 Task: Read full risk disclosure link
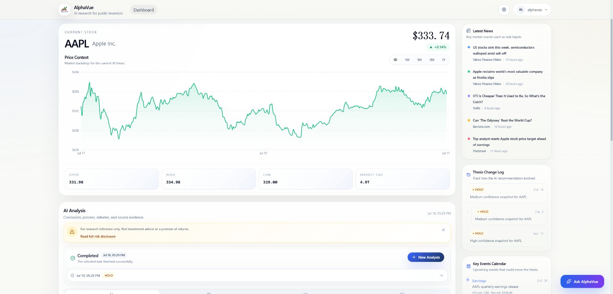(98, 237)
